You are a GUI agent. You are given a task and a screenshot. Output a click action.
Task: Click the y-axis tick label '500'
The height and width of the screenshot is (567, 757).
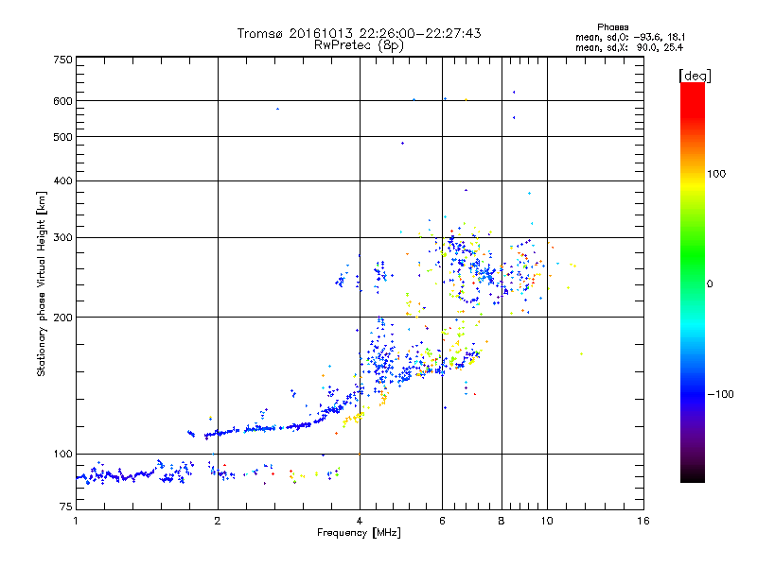pyautogui.click(x=62, y=137)
